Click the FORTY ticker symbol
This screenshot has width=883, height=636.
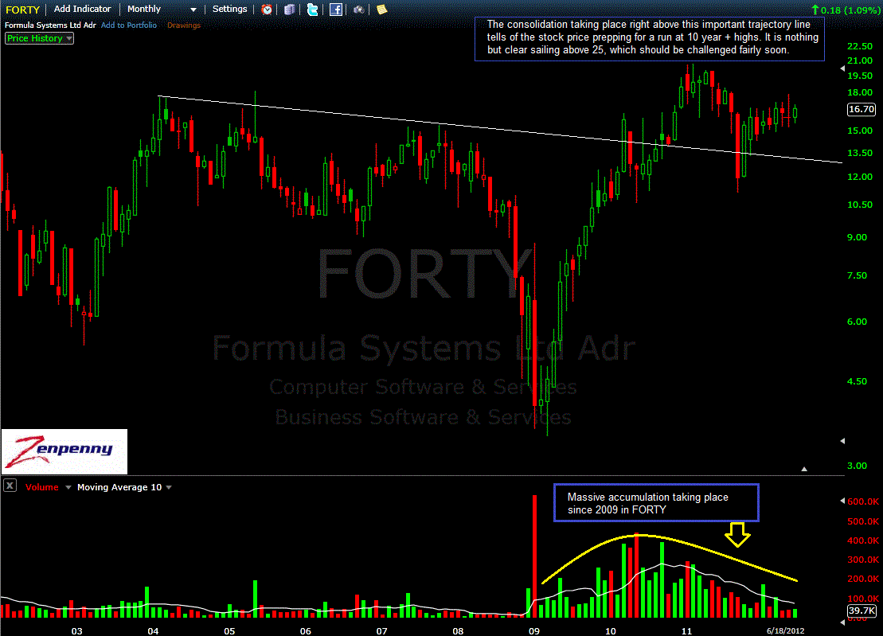click(x=22, y=10)
